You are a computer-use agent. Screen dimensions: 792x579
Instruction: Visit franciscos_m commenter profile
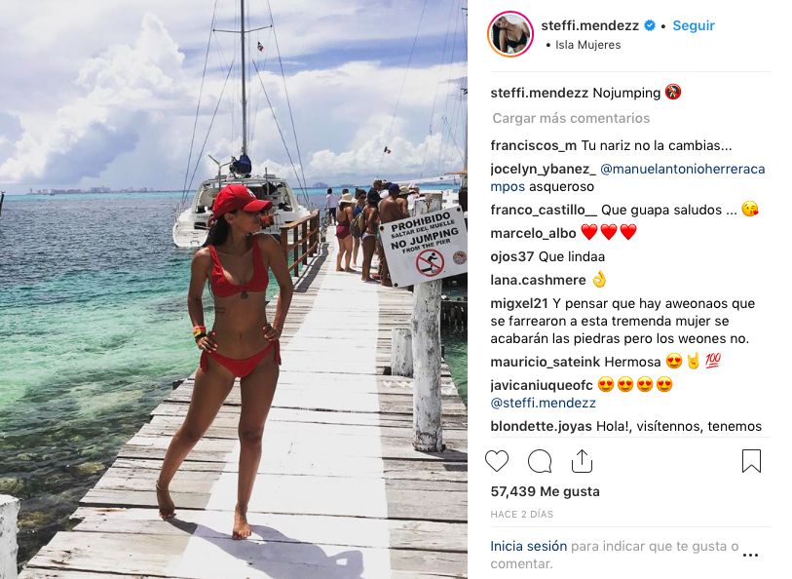pyautogui.click(x=534, y=146)
